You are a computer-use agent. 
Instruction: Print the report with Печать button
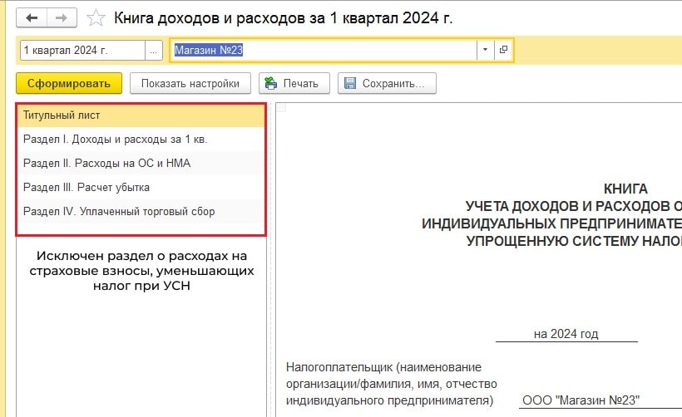pos(294,83)
